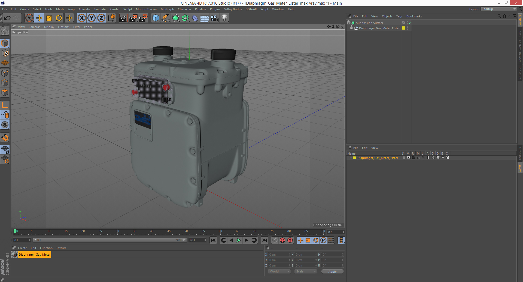
Task: Select the Diaphragm_Gas_Meter material thumbnail
Action: (x=14, y=255)
